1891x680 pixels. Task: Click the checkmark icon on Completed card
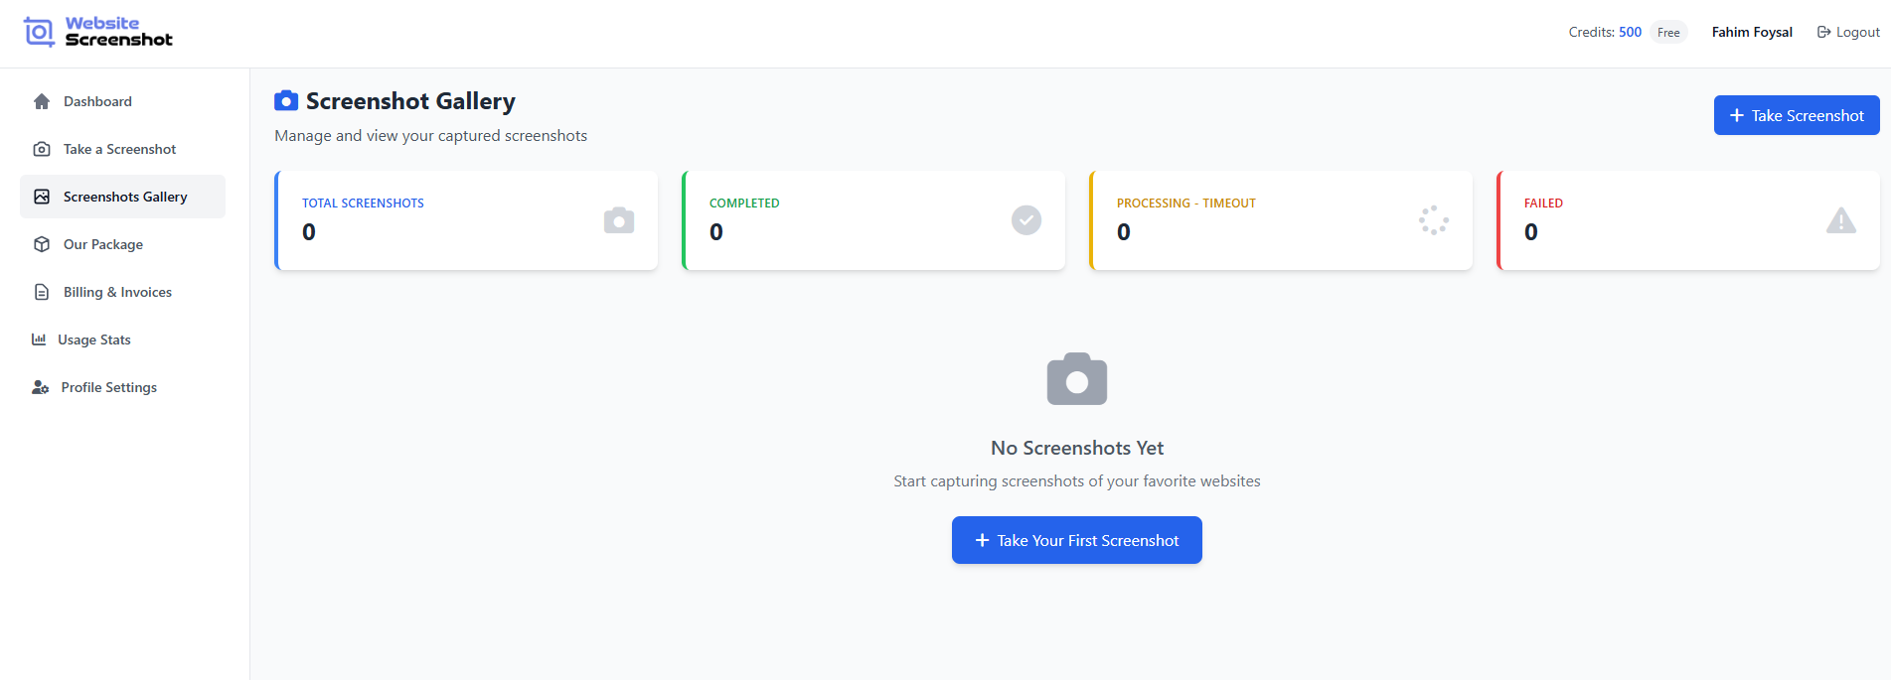(1025, 220)
